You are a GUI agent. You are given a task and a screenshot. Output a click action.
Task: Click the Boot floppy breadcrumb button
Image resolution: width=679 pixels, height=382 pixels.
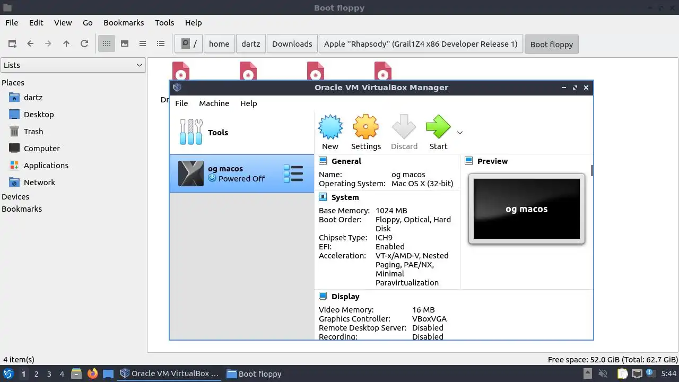(552, 44)
